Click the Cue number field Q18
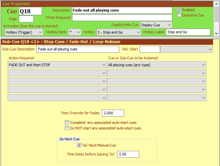 (30, 11)
